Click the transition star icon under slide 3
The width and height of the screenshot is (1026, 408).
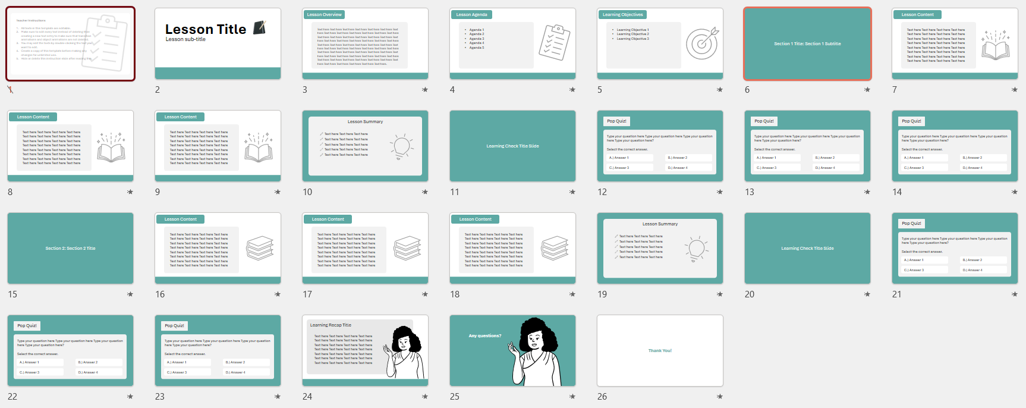coord(424,90)
